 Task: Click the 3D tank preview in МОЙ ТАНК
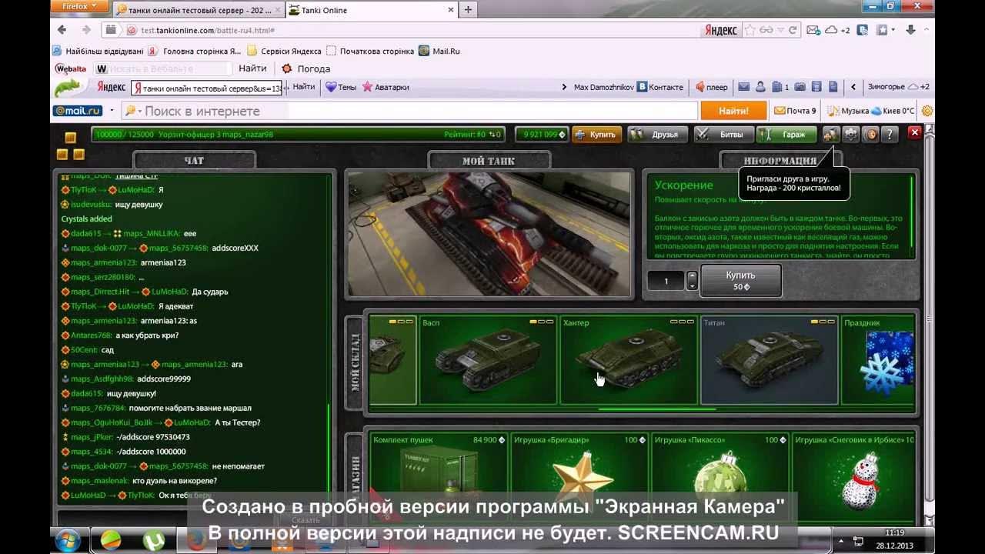[x=488, y=233]
